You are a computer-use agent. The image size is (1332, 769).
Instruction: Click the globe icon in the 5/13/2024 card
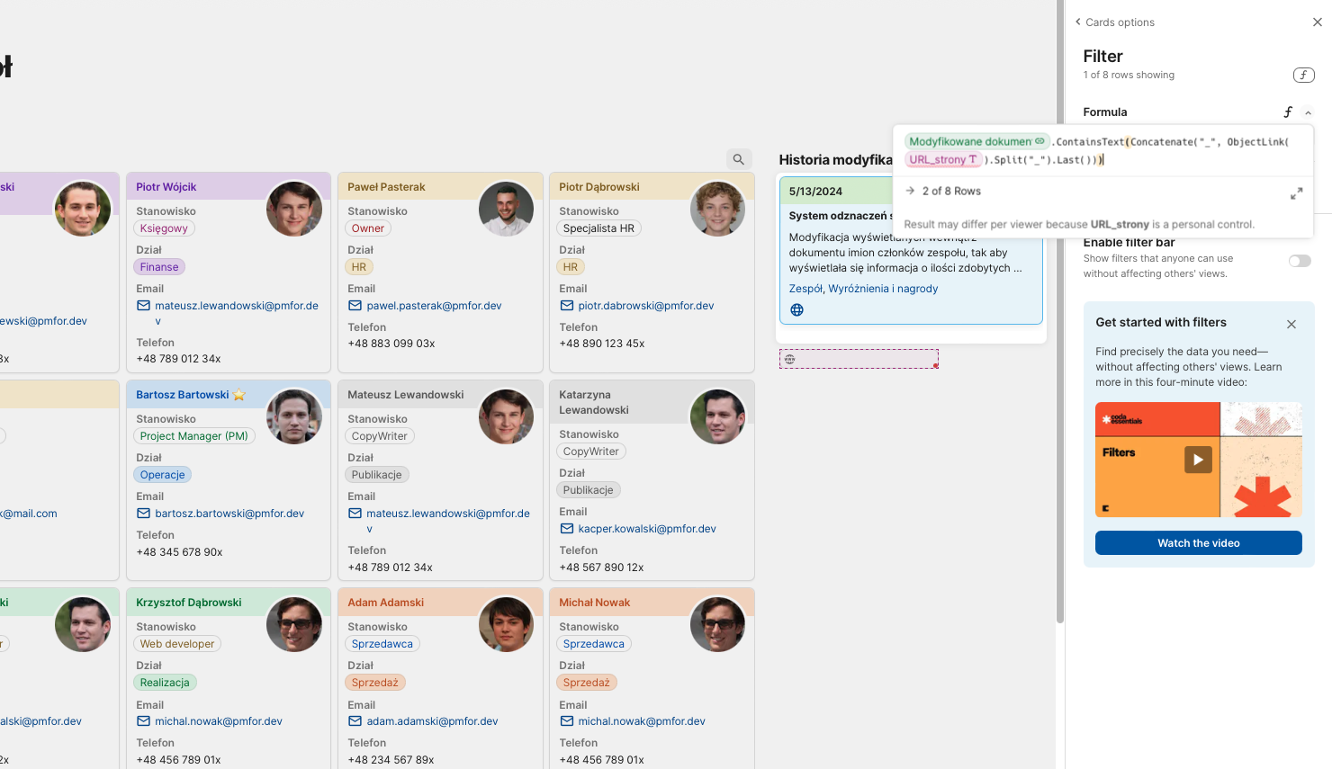(x=796, y=310)
